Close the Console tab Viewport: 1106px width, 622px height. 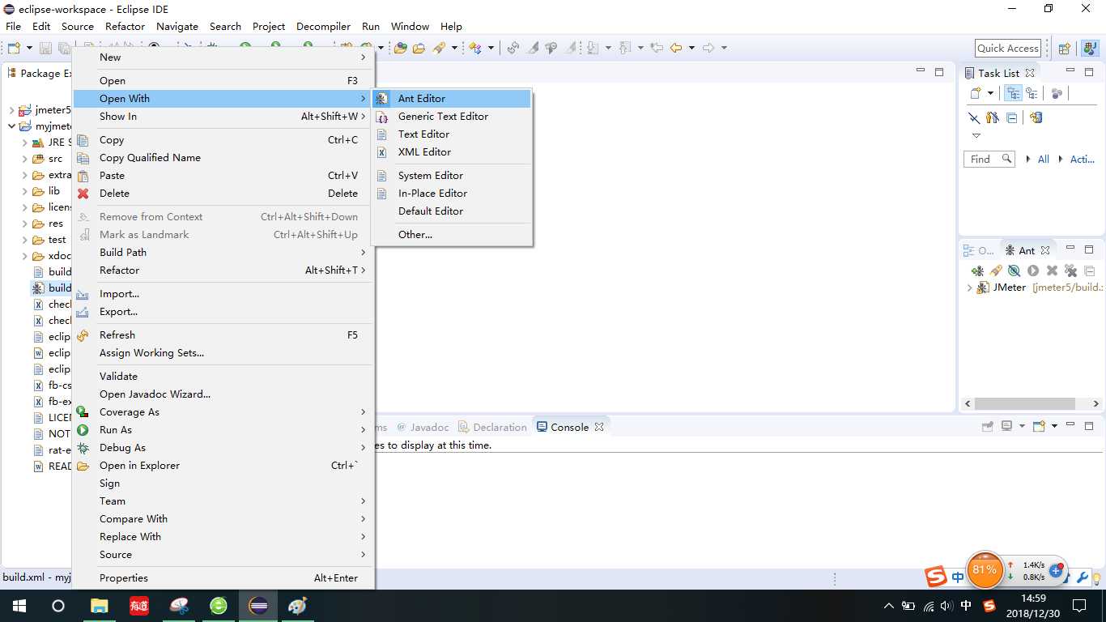(x=599, y=427)
